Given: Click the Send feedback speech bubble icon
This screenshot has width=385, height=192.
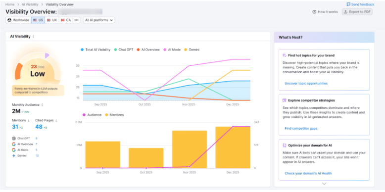Looking at the screenshot, I should pyautogui.click(x=348, y=4).
